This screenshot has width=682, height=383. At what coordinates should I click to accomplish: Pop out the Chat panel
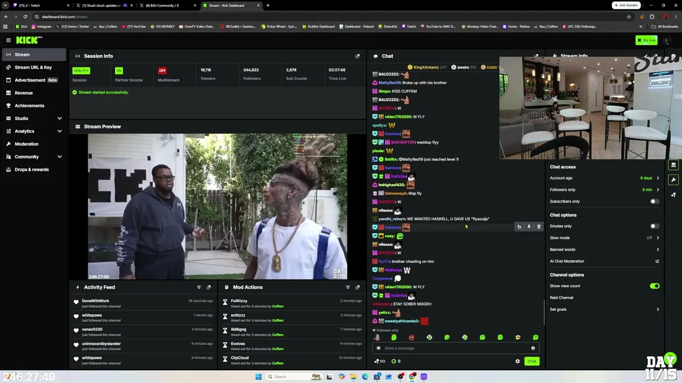536,56
